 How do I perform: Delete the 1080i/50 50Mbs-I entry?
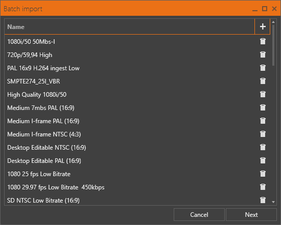[x=263, y=41]
